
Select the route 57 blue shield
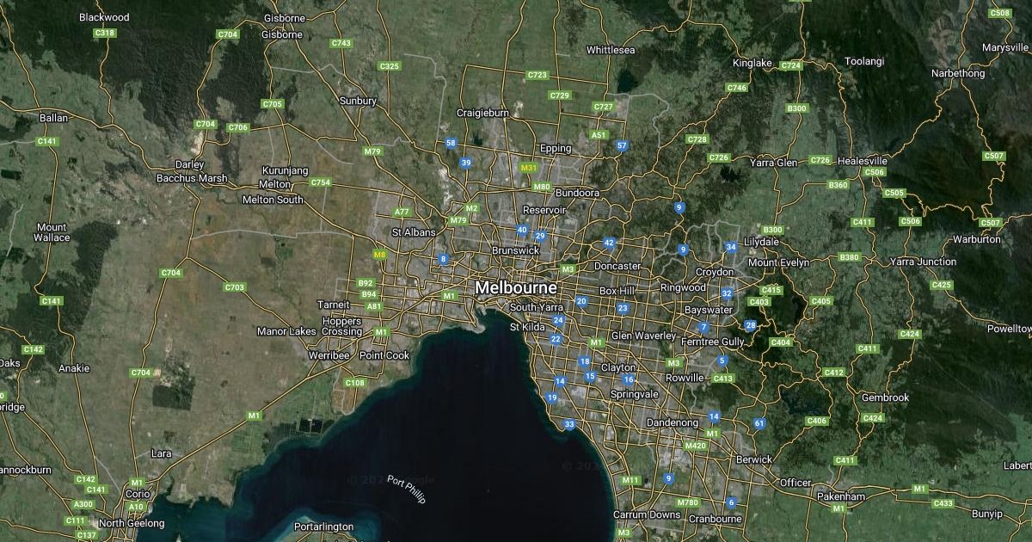[x=622, y=146]
